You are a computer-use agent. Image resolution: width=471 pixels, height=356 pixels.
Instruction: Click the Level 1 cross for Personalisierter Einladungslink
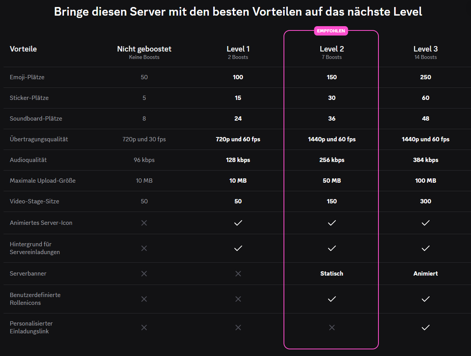click(238, 328)
